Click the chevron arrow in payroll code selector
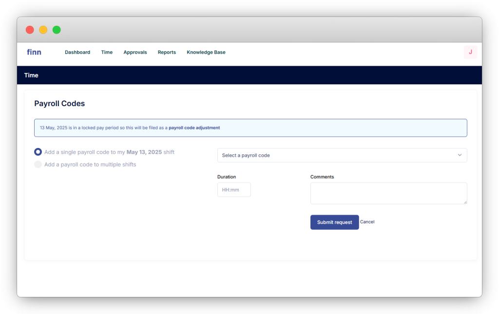 coord(459,155)
